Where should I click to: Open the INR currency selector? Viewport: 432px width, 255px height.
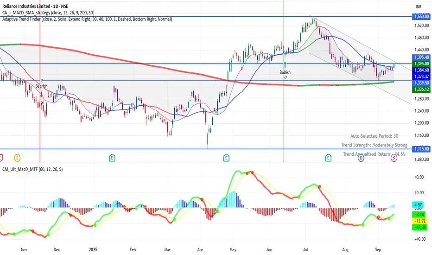tap(419, 6)
